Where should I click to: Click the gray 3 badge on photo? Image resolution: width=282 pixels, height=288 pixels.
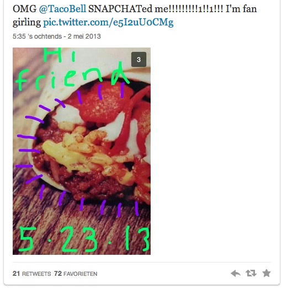(139, 59)
